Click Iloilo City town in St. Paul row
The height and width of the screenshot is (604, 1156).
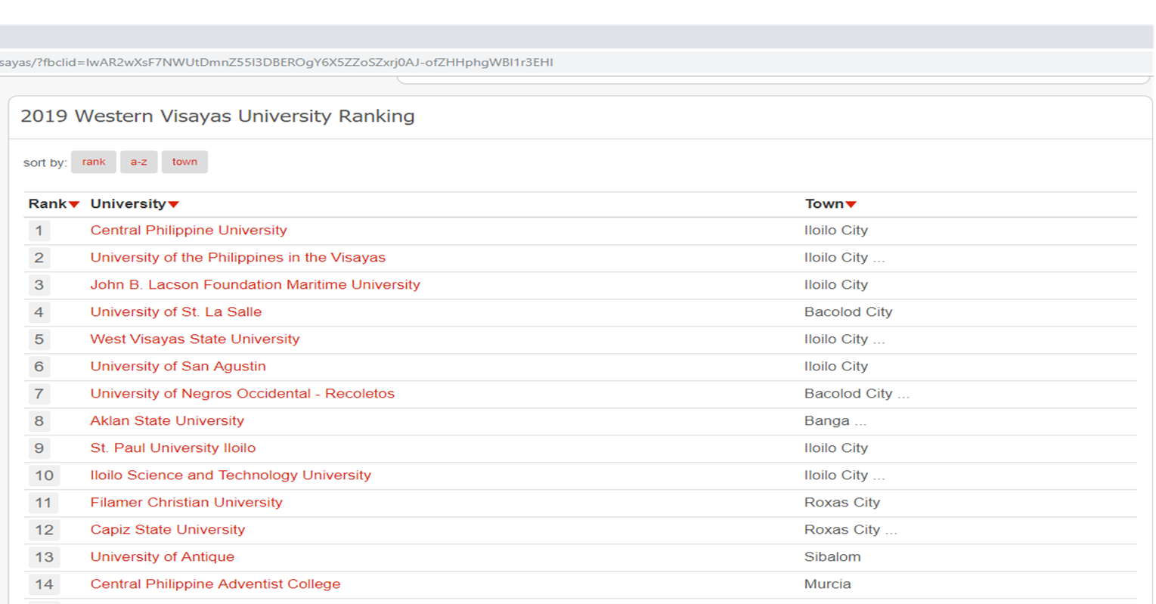pos(836,448)
